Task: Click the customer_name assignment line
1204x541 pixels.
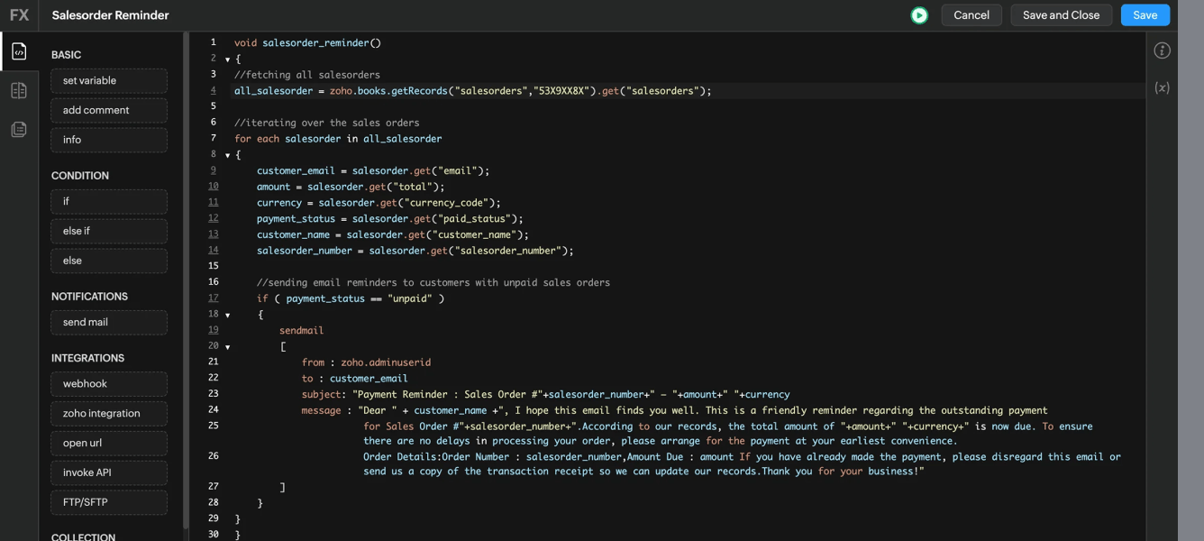Action: tap(392, 235)
